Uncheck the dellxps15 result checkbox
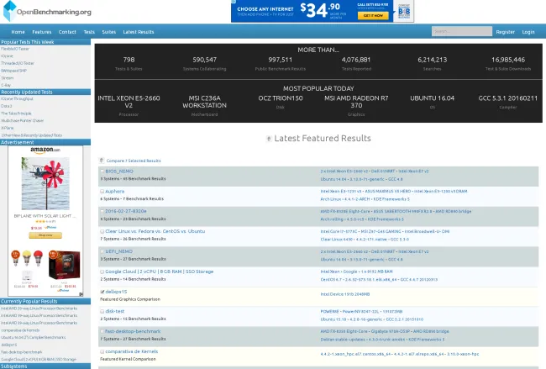Screen dimensions: 546x369 click(102, 292)
